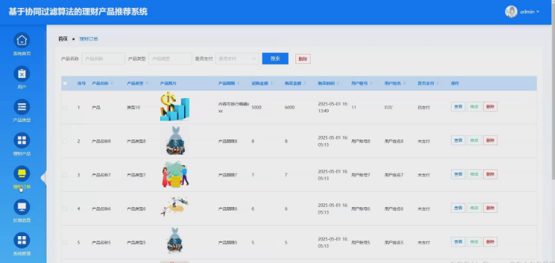This screenshot has height=263, width=555.
Task: Open the people with coins image, row 3
Action: point(175,174)
